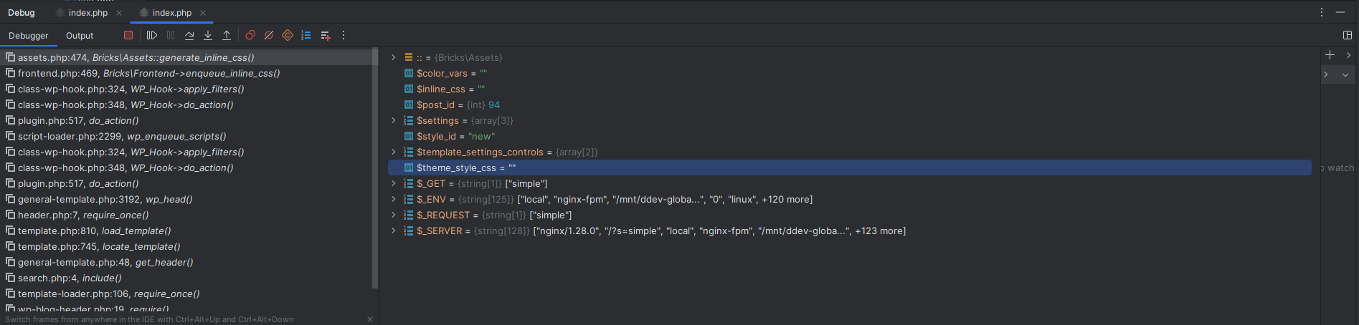This screenshot has height=325, width=1359.
Task: Click the add watch plus icon
Action: point(1330,55)
